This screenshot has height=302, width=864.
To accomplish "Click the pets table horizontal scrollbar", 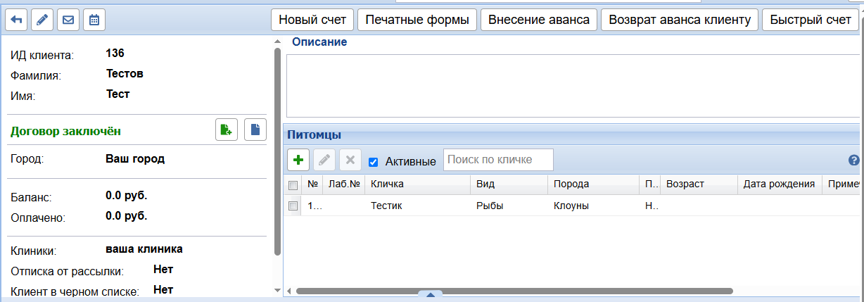I will pos(514,290).
